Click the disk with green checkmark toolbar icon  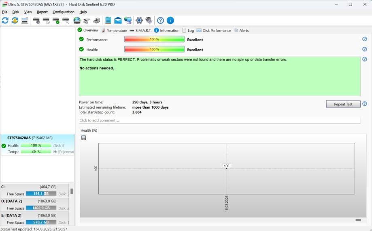(x=56, y=21)
